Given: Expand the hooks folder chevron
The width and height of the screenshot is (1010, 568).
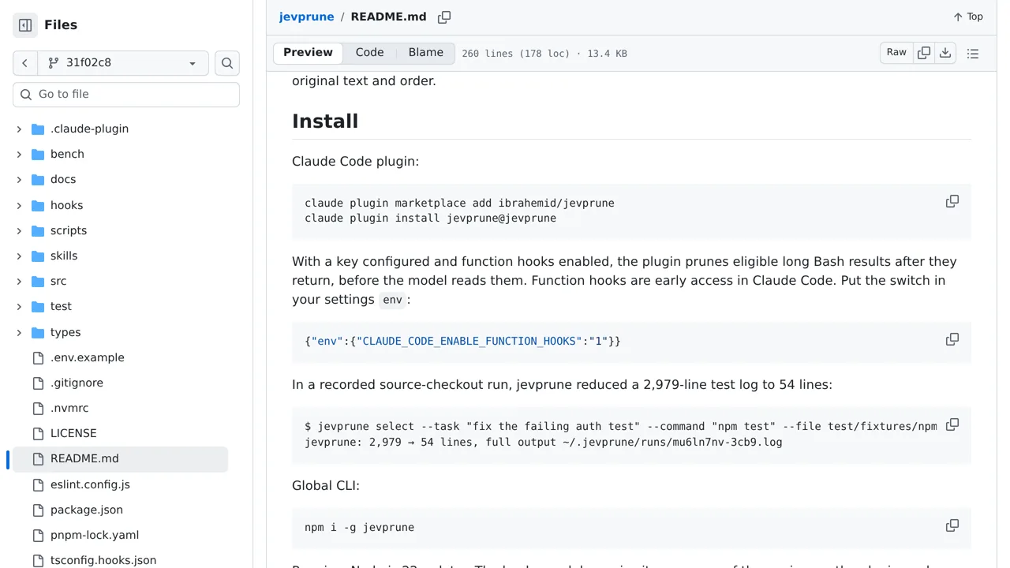Looking at the screenshot, I should (x=19, y=205).
